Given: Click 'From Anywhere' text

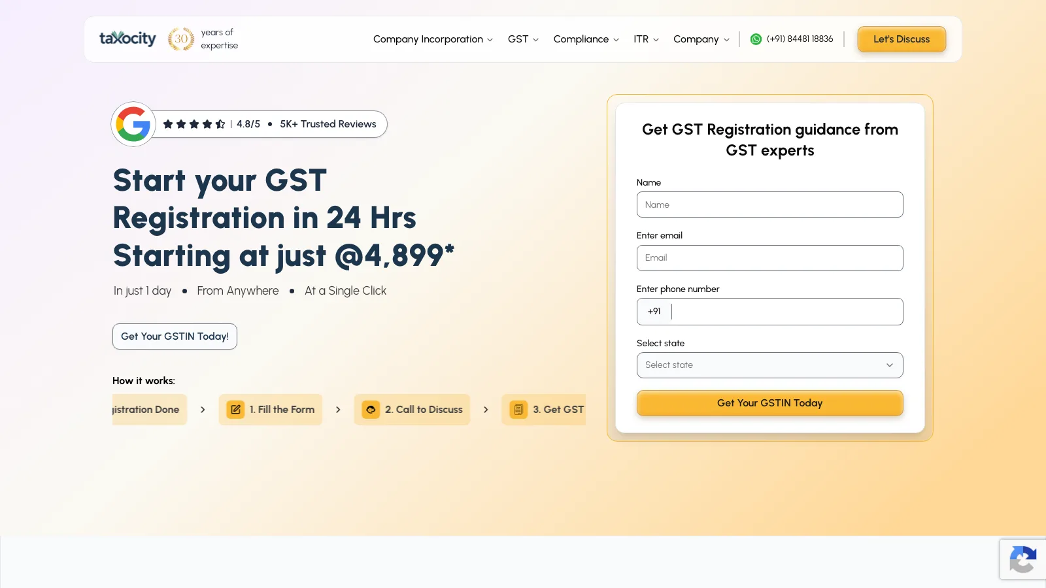Looking at the screenshot, I should [x=238, y=291].
